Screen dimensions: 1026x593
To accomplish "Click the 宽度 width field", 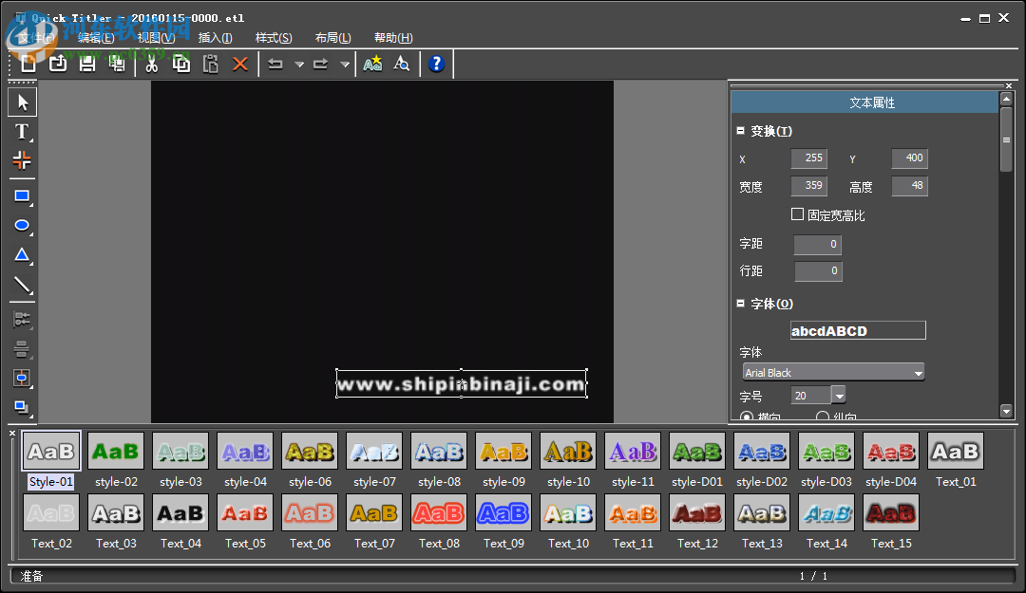I will (808, 186).
